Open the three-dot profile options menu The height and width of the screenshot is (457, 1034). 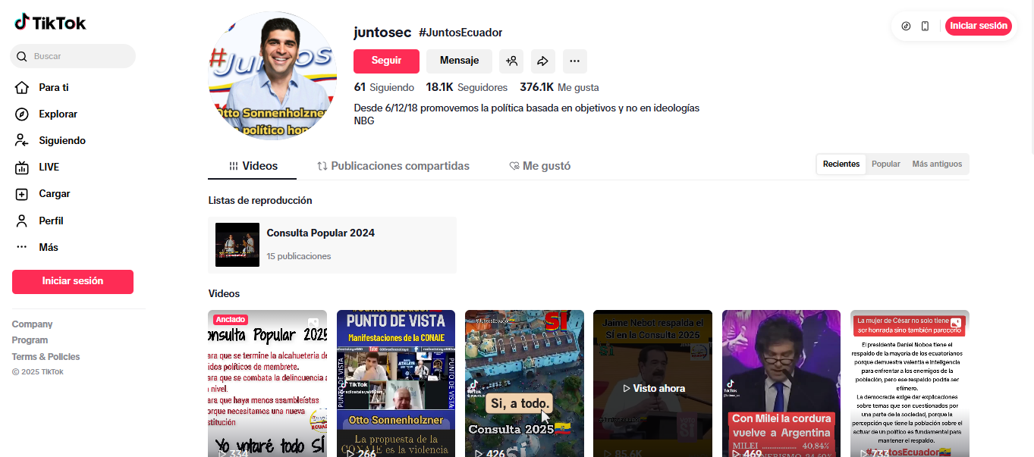coord(574,61)
